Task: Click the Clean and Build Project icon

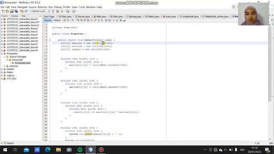Action: [x=57, y=12]
